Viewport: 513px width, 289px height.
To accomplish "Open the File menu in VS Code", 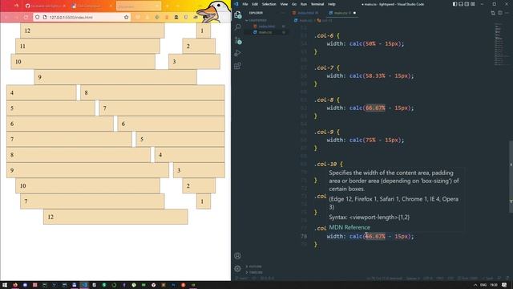I will click(x=245, y=4).
